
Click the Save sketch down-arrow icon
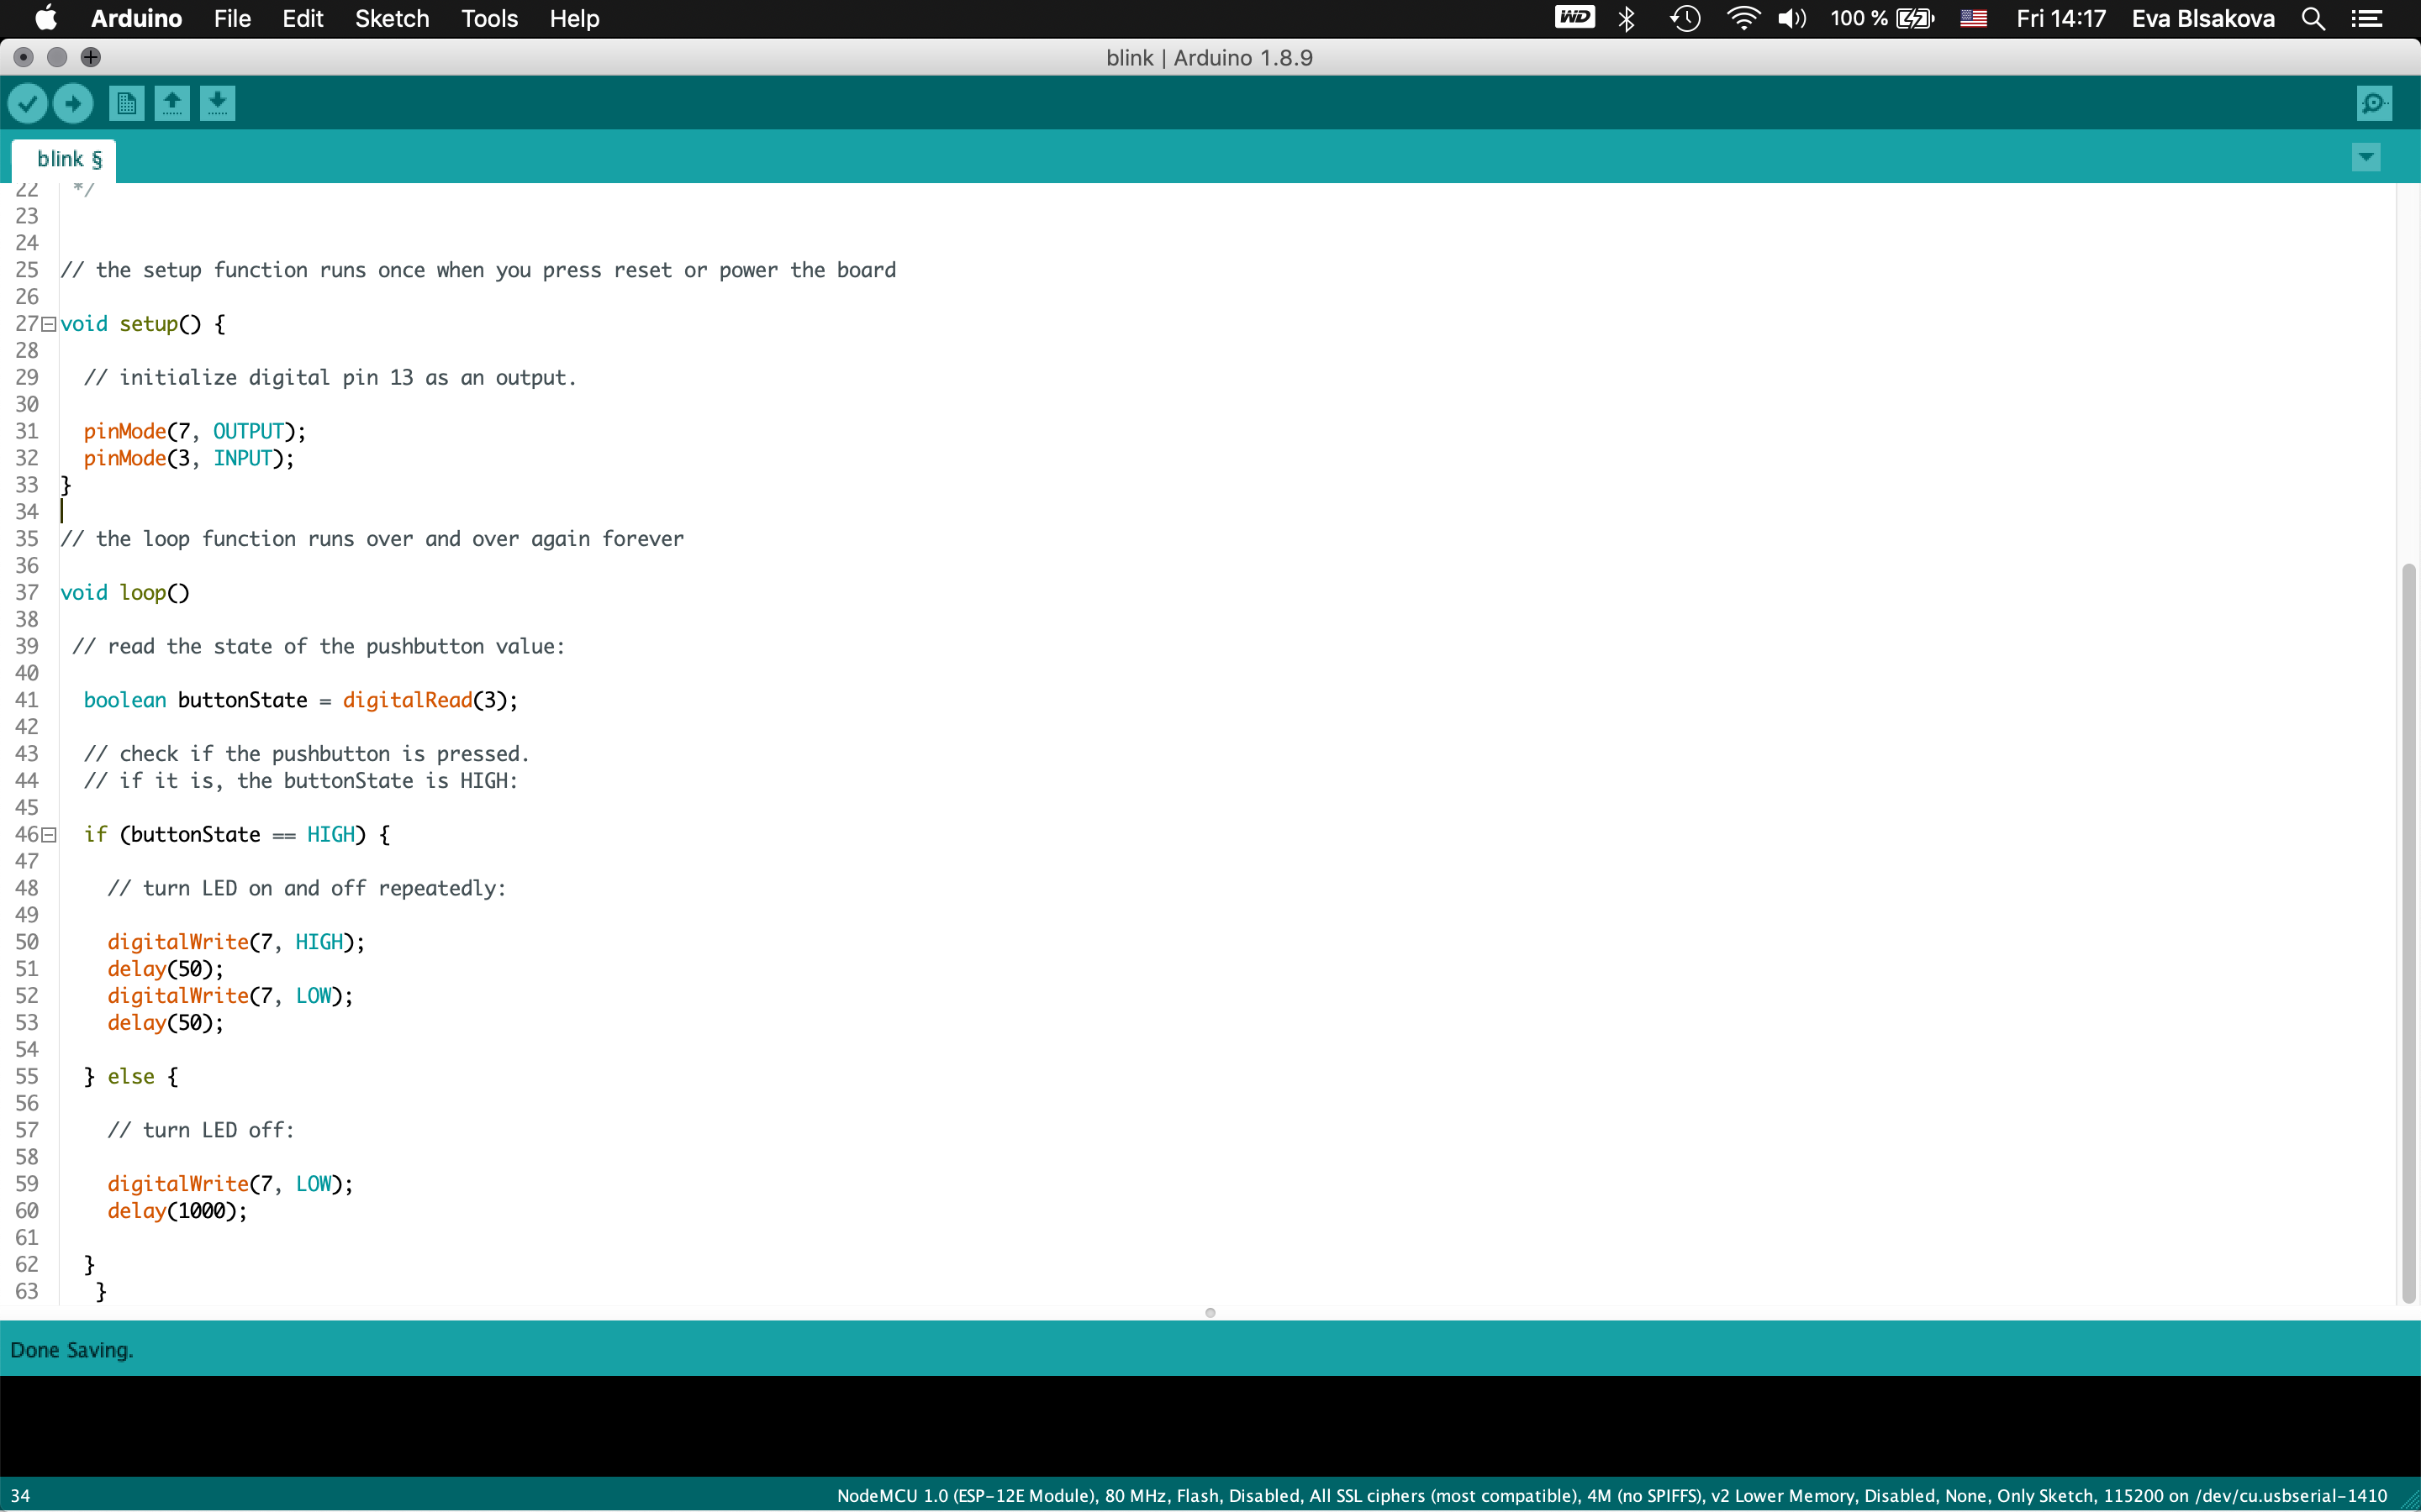point(217,103)
